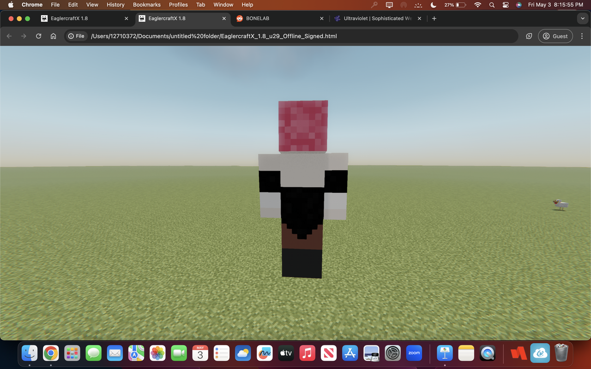591x369 pixels.
Task: Open the Profiles menu
Action: 178,5
